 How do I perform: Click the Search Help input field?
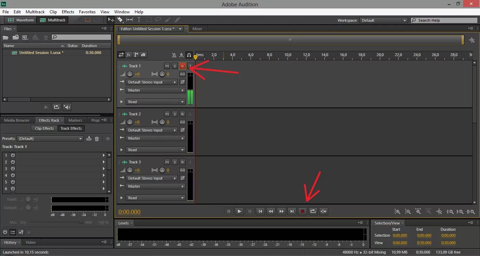coord(444,20)
